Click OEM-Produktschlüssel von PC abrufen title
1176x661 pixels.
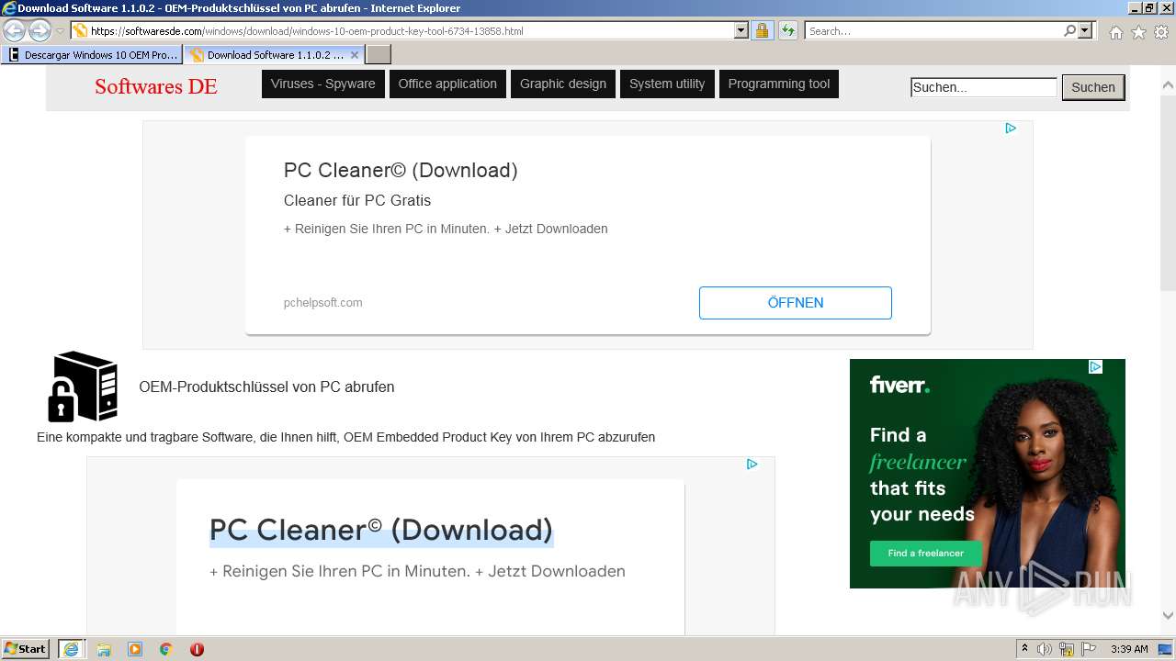click(x=266, y=387)
